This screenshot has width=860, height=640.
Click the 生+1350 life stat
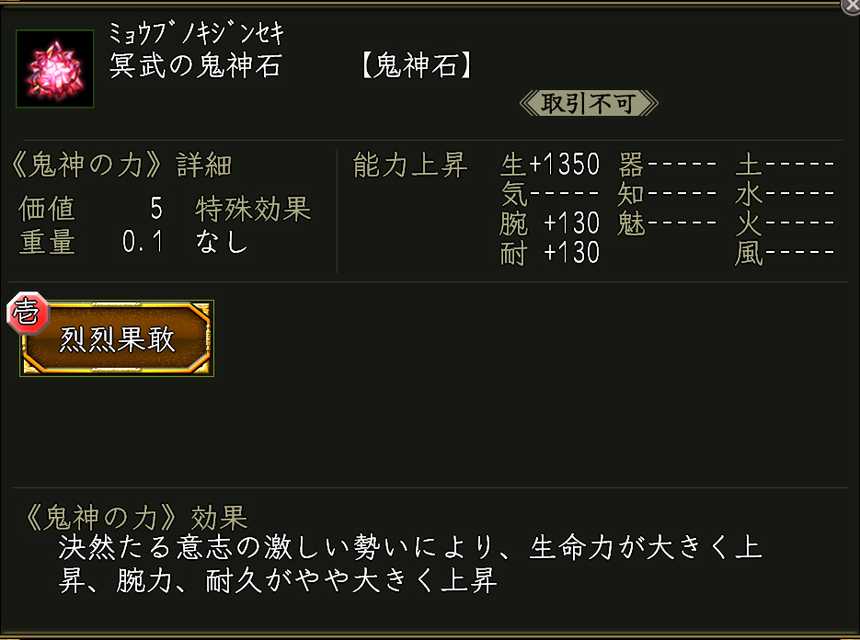(550, 166)
